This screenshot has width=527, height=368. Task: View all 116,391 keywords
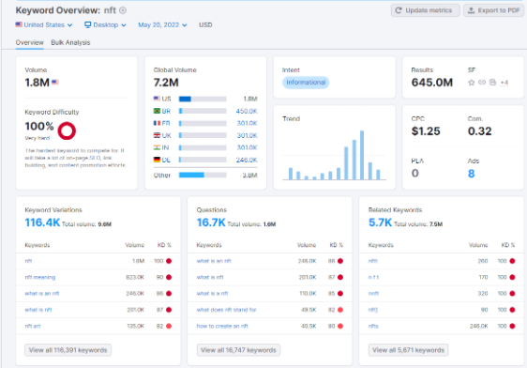tap(68, 350)
